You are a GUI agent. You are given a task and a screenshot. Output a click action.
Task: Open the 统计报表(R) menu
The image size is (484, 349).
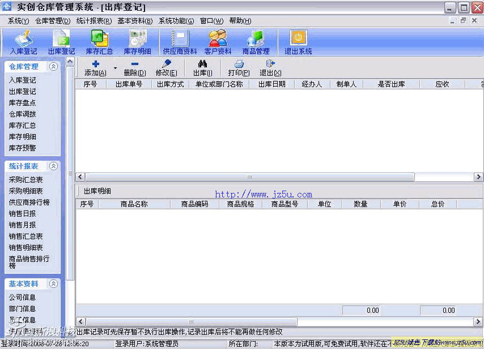pos(94,21)
